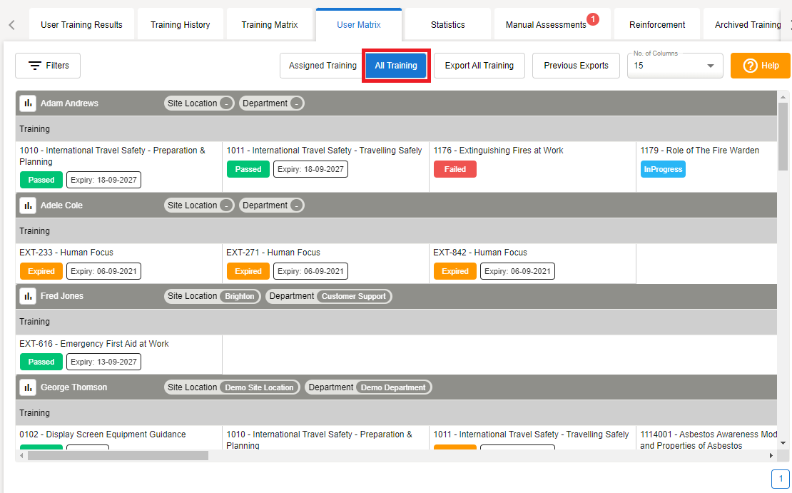Screen dimensions: 792x493
Task: Switch to the Training Matrix tab
Action: click(x=270, y=25)
